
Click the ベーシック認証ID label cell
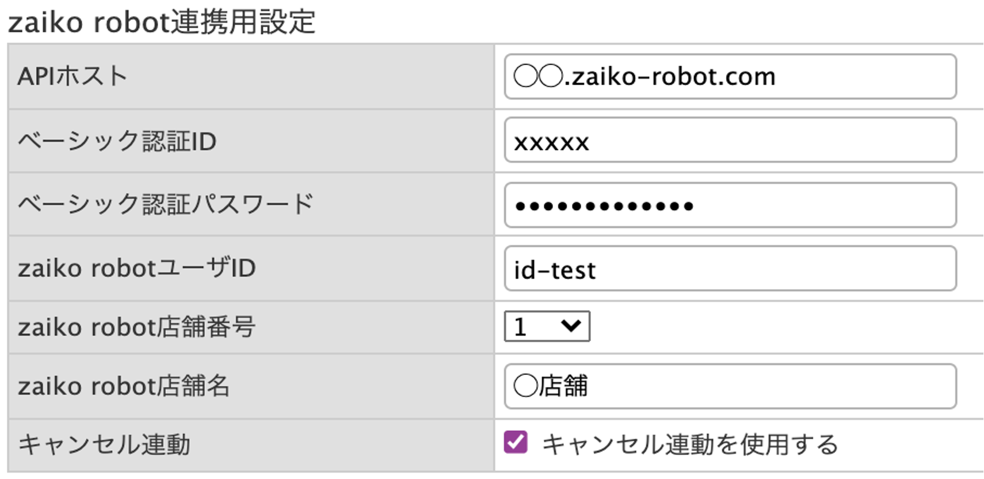click(x=251, y=140)
